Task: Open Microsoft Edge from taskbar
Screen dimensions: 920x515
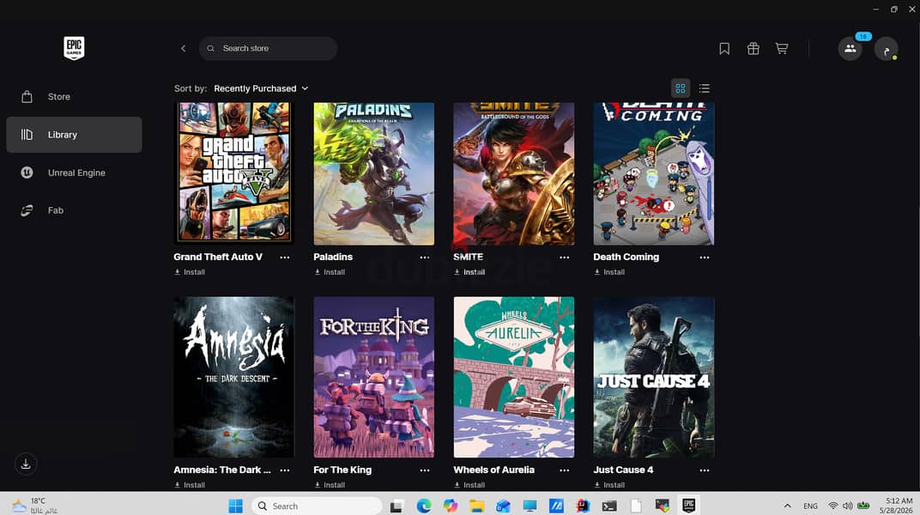Action: [x=424, y=506]
